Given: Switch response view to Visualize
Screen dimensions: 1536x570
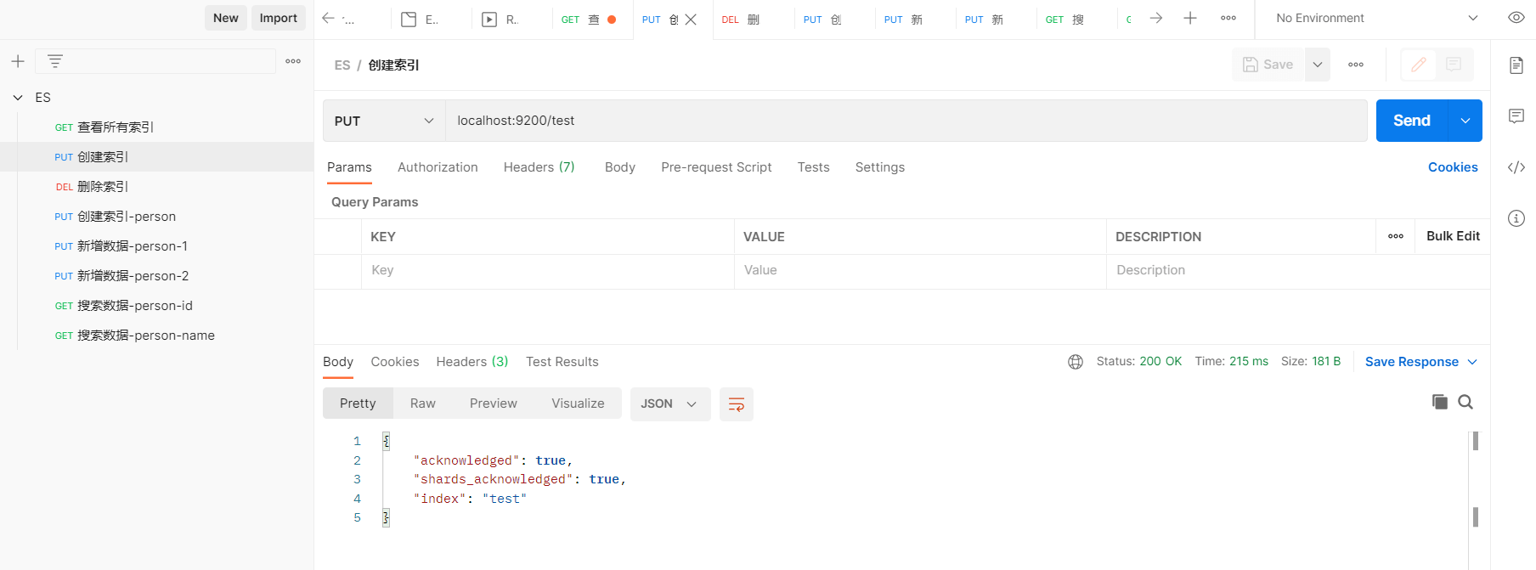Looking at the screenshot, I should point(578,404).
